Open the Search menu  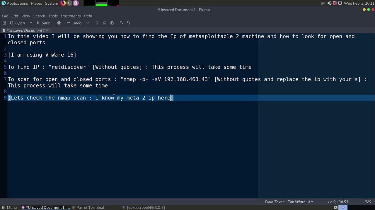39,16
